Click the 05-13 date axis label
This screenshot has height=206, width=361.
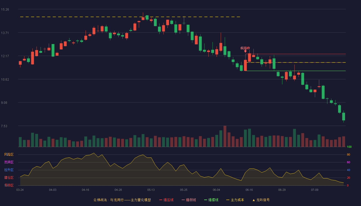151,190
